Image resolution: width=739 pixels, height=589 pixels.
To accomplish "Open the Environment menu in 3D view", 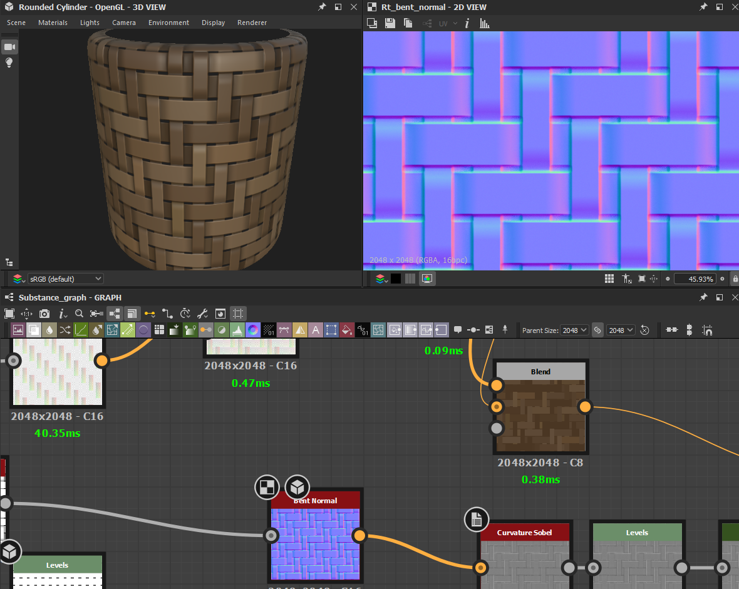I will [x=168, y=23].
